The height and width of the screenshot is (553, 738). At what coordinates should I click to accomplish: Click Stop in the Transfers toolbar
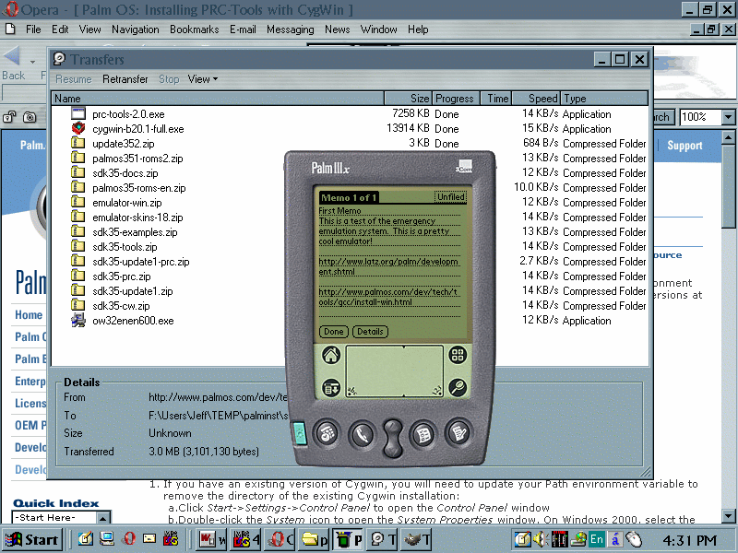(169, 79)
